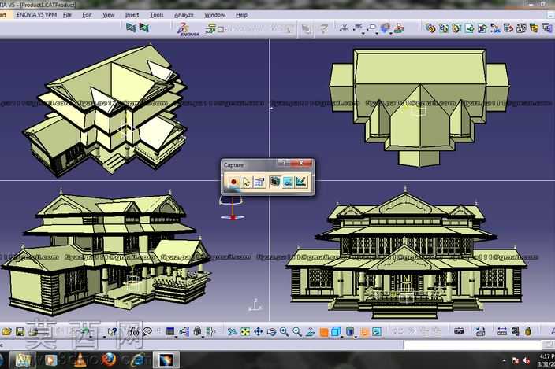Click the padlock icon in bottom toolbar
Image resolution: width=555 pixels, height=369 pixels.
(527, 331)
